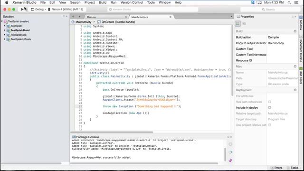304x171 pixels.
Task: Open the Toolbox side tab
Action: coord(301,23)
